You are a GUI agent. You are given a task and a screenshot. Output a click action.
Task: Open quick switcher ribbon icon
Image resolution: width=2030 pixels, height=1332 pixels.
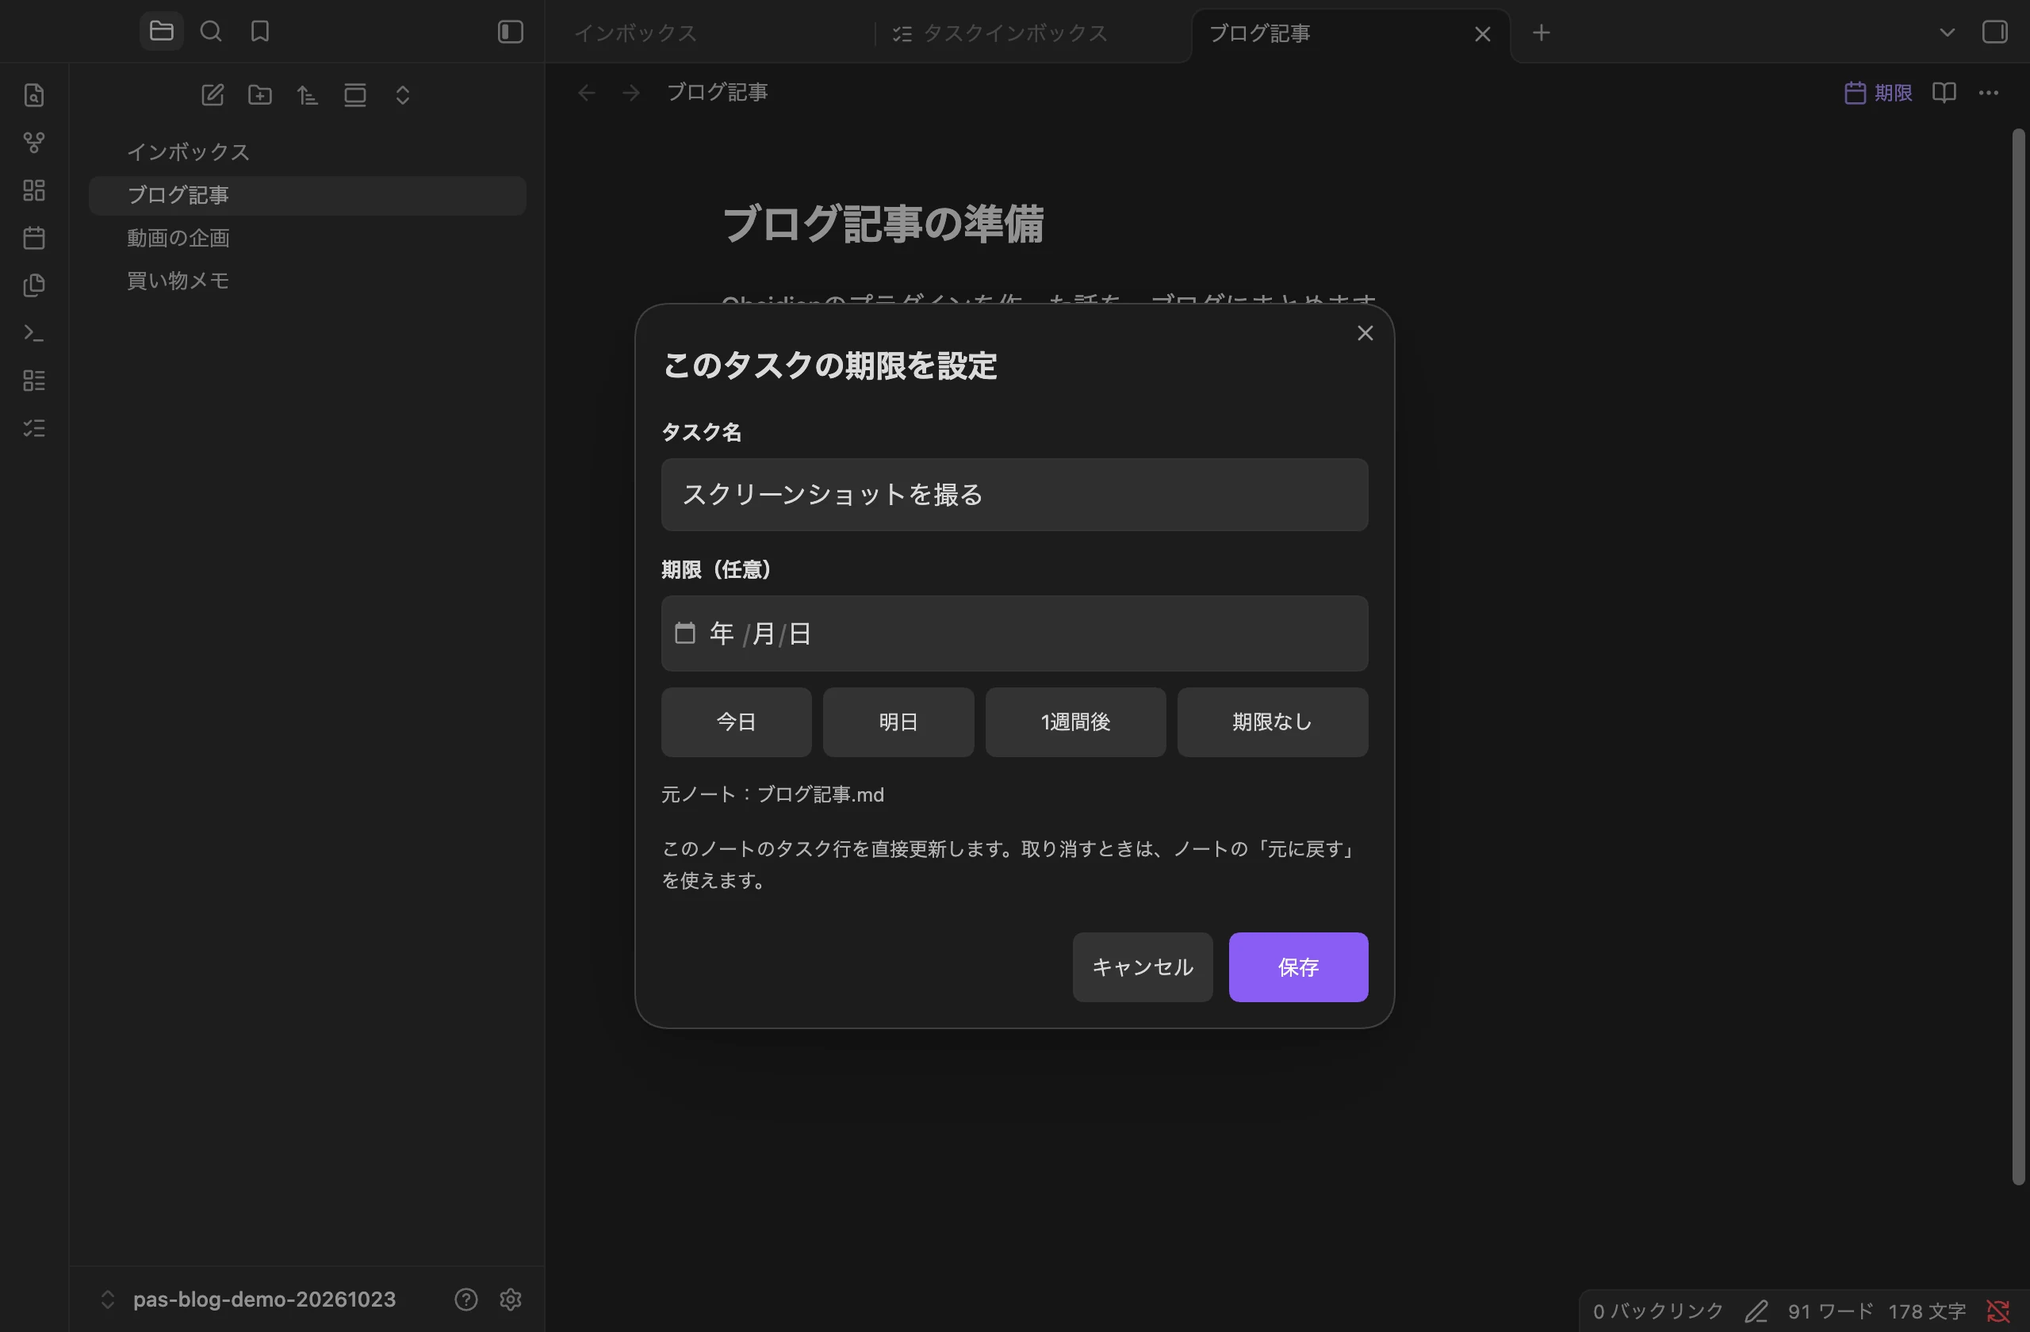tap(34, 94)
